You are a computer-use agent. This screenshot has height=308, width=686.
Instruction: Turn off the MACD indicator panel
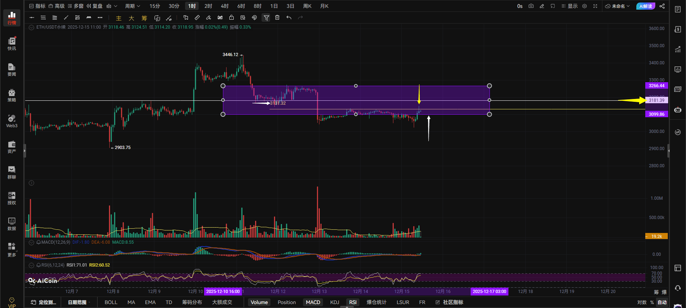tap(313, 302)
